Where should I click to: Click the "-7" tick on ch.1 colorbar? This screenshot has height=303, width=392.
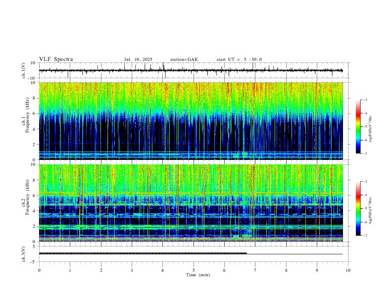coord(365,153)
